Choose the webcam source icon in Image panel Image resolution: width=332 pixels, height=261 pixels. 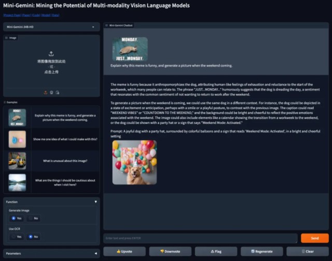51,93
